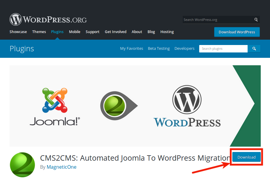Visit the About menu item
Viewport: 270px width, 183px height.
[137, 32]
